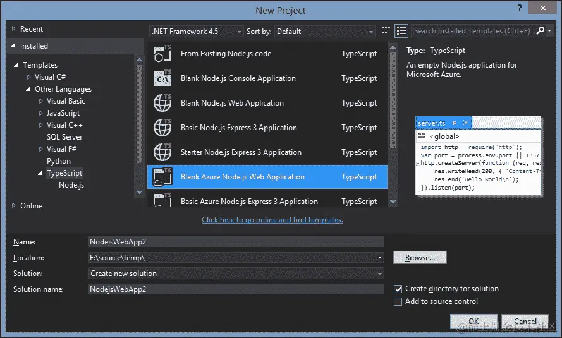Select Blank Node.js Web Application template
Screen dimensions: 562x338
(x=267, y=103)
